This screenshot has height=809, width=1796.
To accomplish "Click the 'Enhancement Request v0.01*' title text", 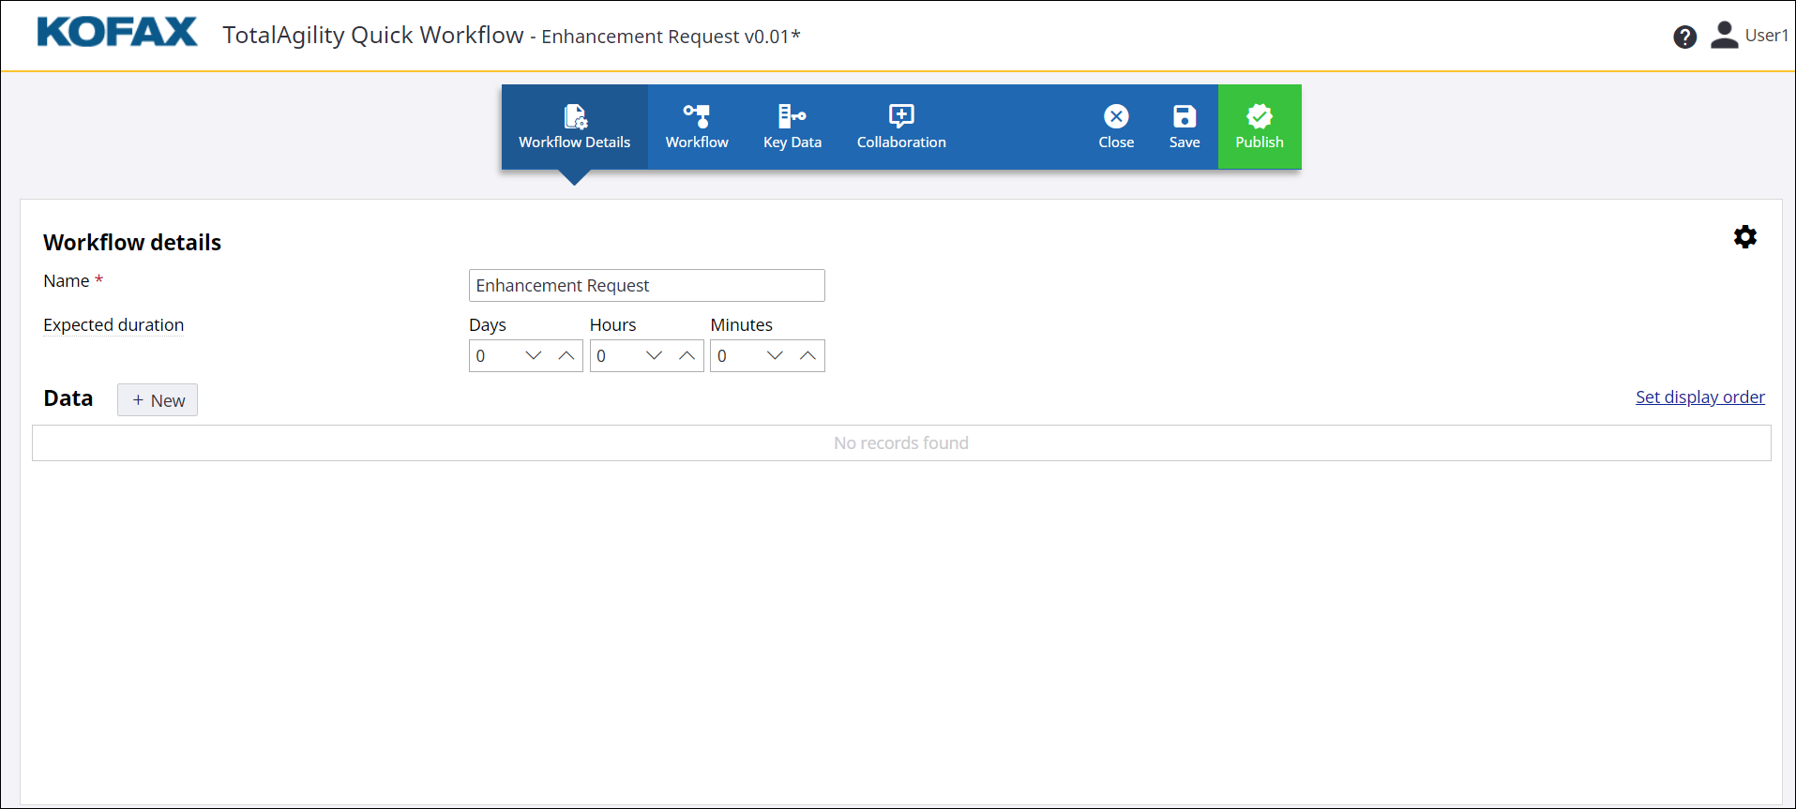I will pos(671,37).
